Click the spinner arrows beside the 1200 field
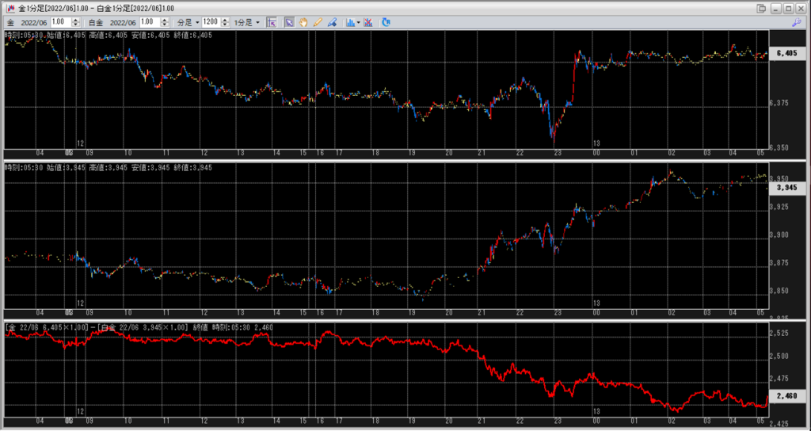Image resolution: width=811 pixels, height=431 pixels. click(x=223, y=22)
